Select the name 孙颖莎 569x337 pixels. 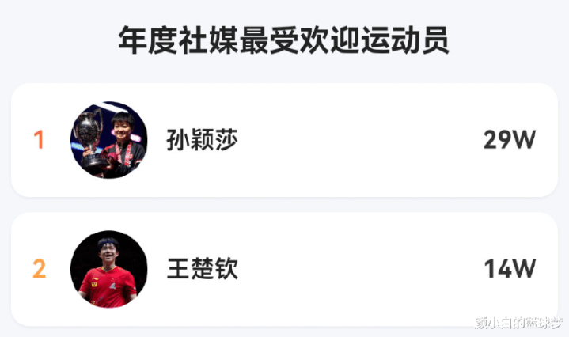[x=202, y=140]
